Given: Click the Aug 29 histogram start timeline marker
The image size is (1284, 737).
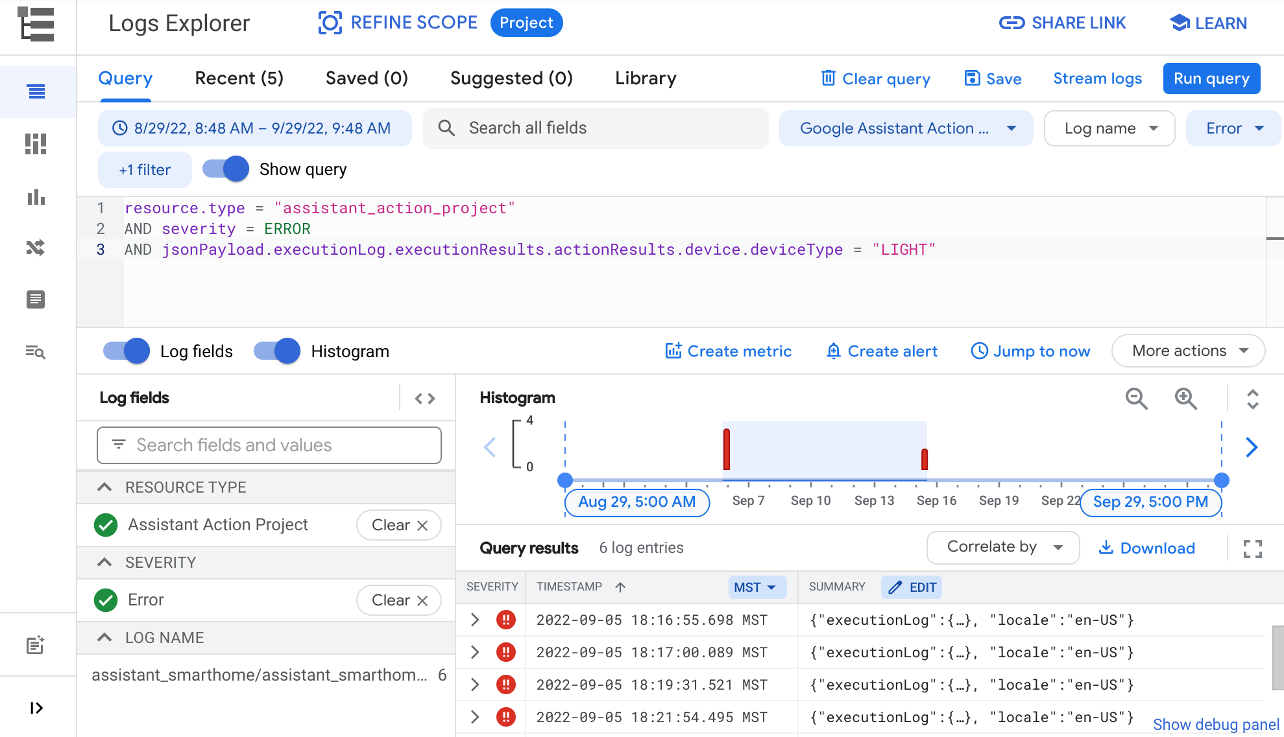Looking at the screenshot, I should click(564, 480).
